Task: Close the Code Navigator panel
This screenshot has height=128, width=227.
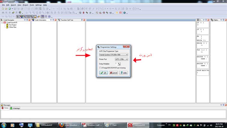Action: 29,20
